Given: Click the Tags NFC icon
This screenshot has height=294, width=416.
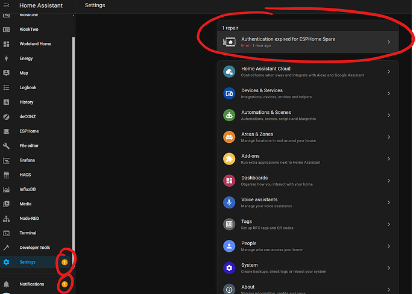Looking at the screenshot, I should point(229,224).
